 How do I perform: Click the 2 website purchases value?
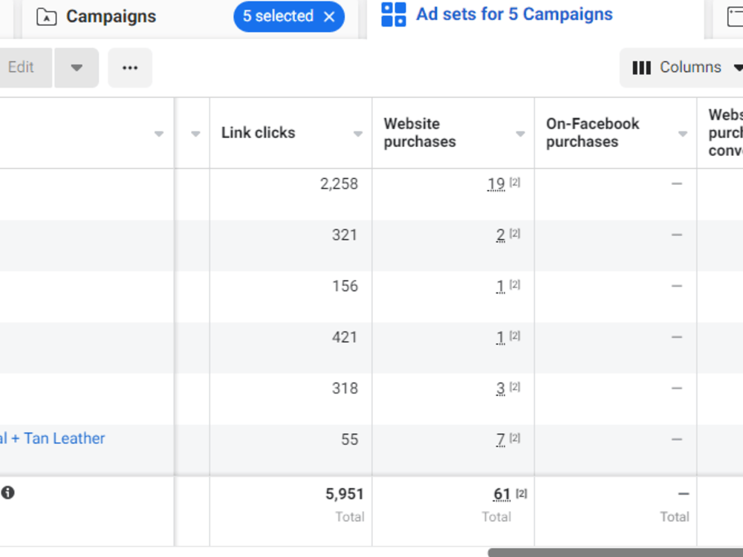coord(500,235)
